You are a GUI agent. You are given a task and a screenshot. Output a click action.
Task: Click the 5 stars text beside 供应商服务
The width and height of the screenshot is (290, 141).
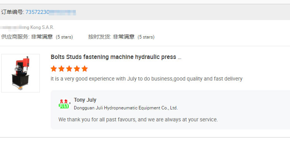tap(64, 37)
